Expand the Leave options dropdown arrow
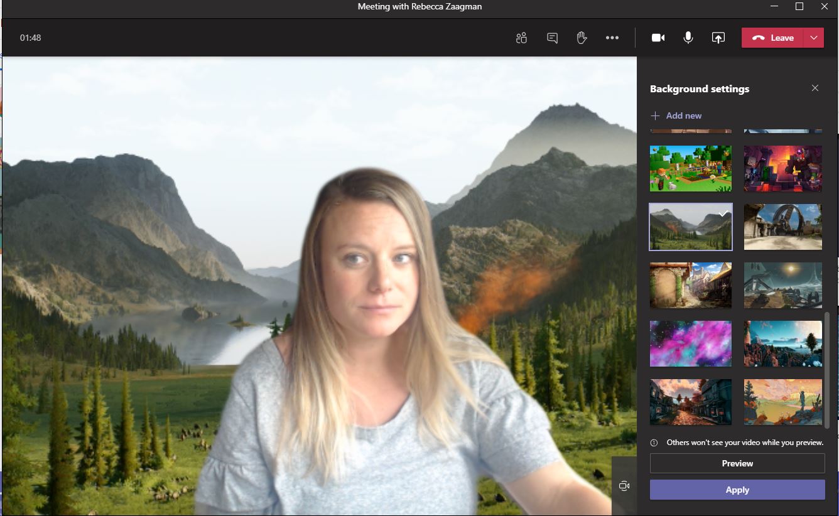Screen dimensions: 839x516 815,38
